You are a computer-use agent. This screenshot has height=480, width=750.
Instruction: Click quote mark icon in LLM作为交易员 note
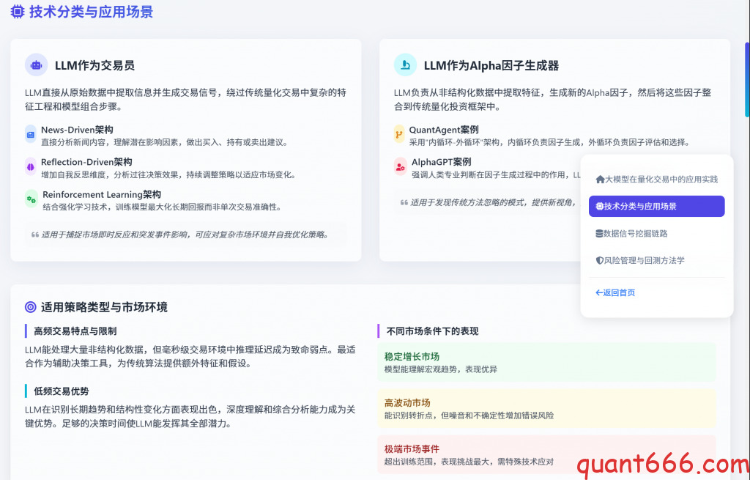(x=35, y=235)
